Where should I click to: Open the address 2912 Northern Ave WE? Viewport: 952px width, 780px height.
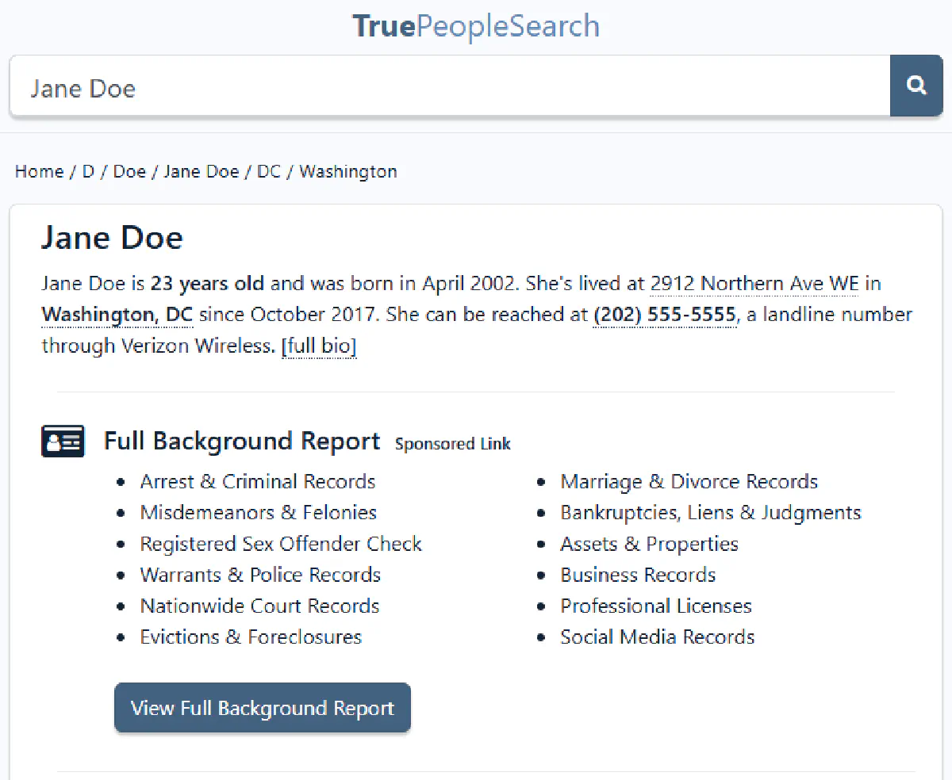click(x=753, y=283)
